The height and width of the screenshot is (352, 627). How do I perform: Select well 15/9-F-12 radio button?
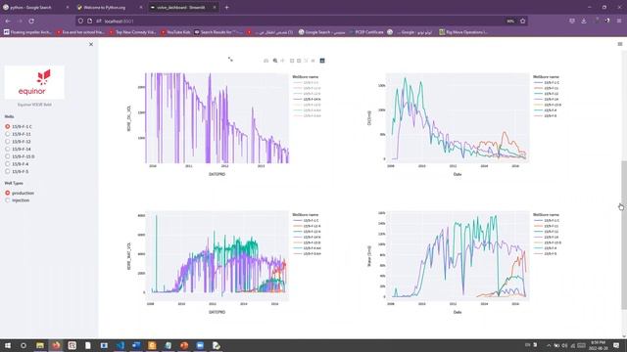(8, 141)
